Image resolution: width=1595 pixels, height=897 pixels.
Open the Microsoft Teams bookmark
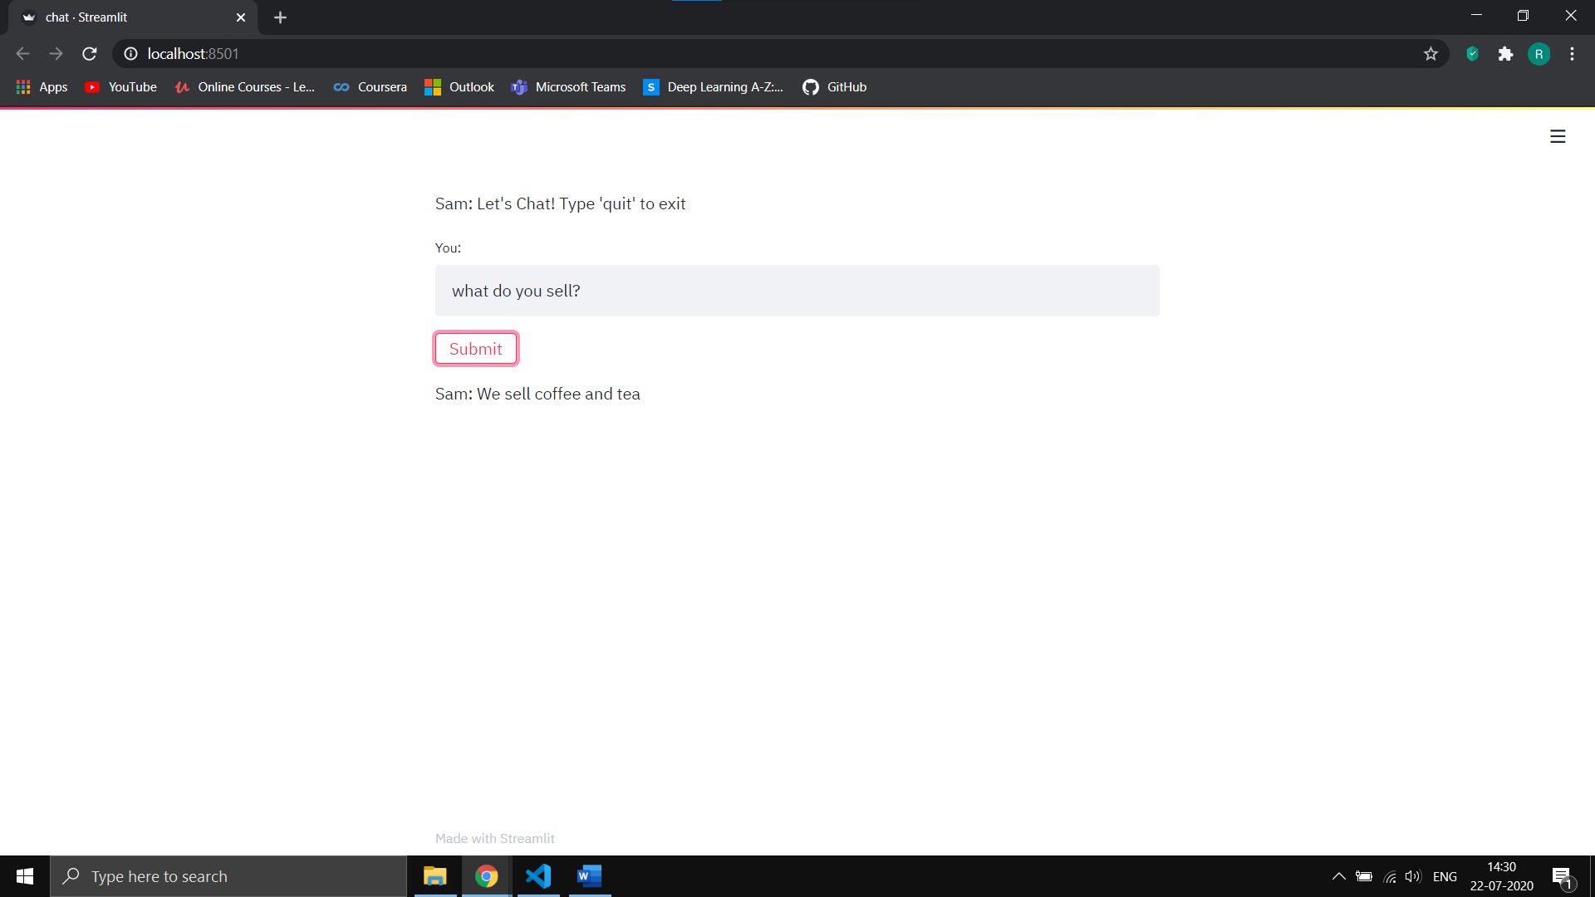(x=569, y=87)
